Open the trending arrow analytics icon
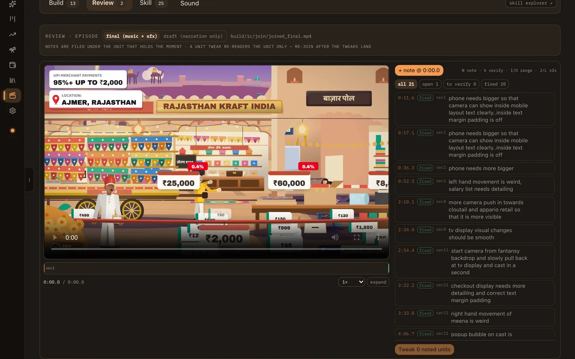The width and height of the screenshot is (575, 359). pos(13,34)
